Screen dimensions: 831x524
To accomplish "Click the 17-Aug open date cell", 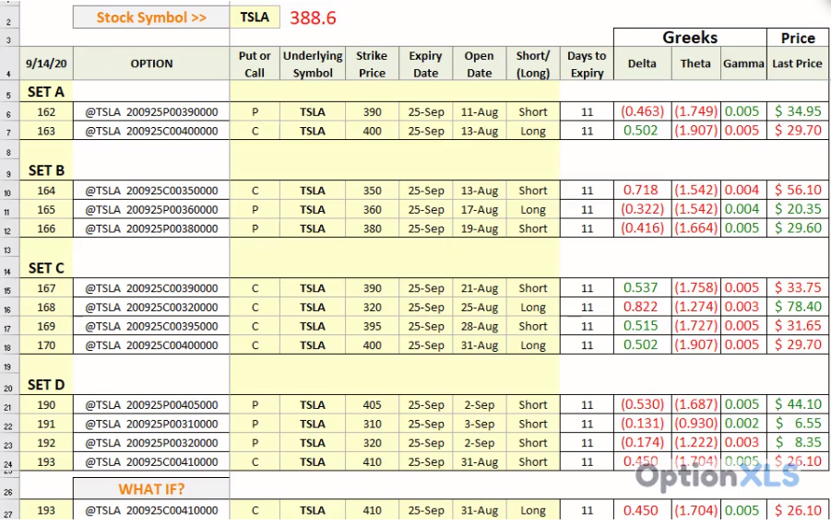I will [479, 210].
